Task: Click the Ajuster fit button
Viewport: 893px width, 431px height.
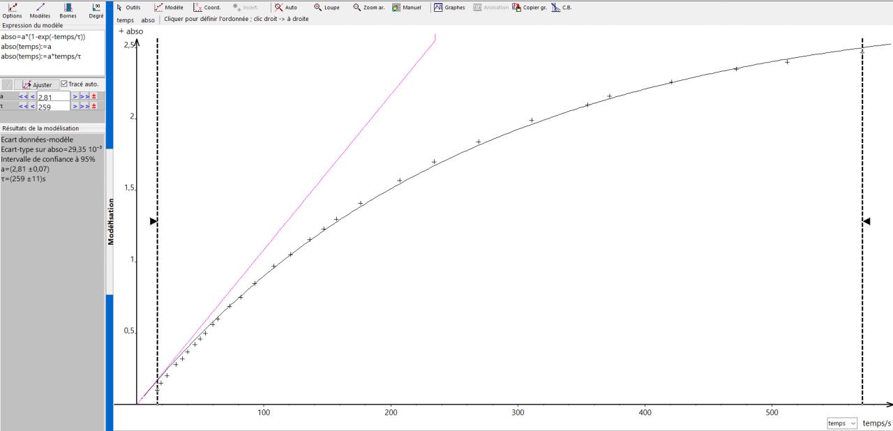Action: coord(36,84)
